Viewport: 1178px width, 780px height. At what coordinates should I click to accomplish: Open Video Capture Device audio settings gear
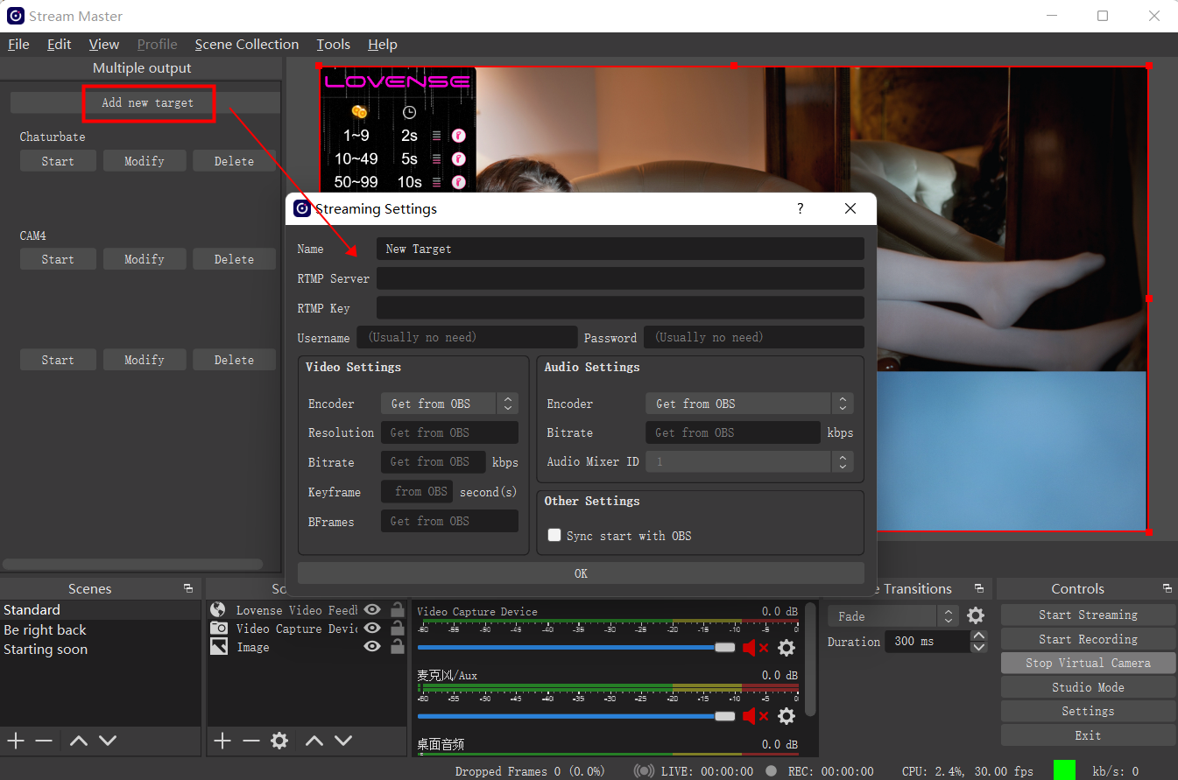(786, 647)
